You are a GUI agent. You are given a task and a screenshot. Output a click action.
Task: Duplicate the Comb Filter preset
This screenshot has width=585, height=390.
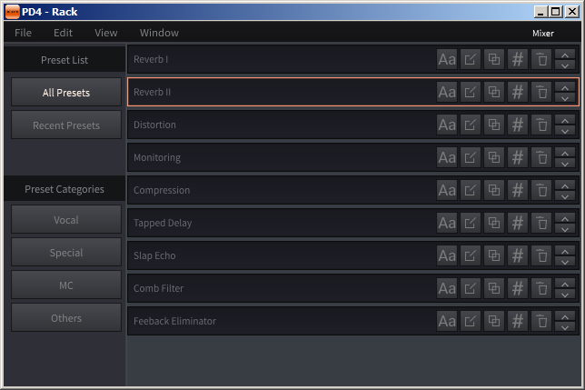pos(494,288)
